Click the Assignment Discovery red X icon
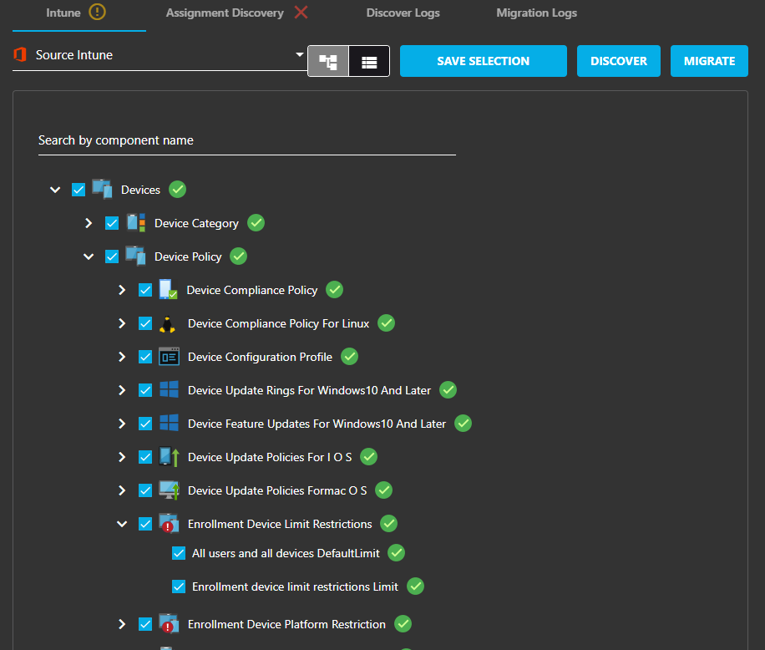The height and width of the screenshot is (650, 765). (x=301, y=13)
